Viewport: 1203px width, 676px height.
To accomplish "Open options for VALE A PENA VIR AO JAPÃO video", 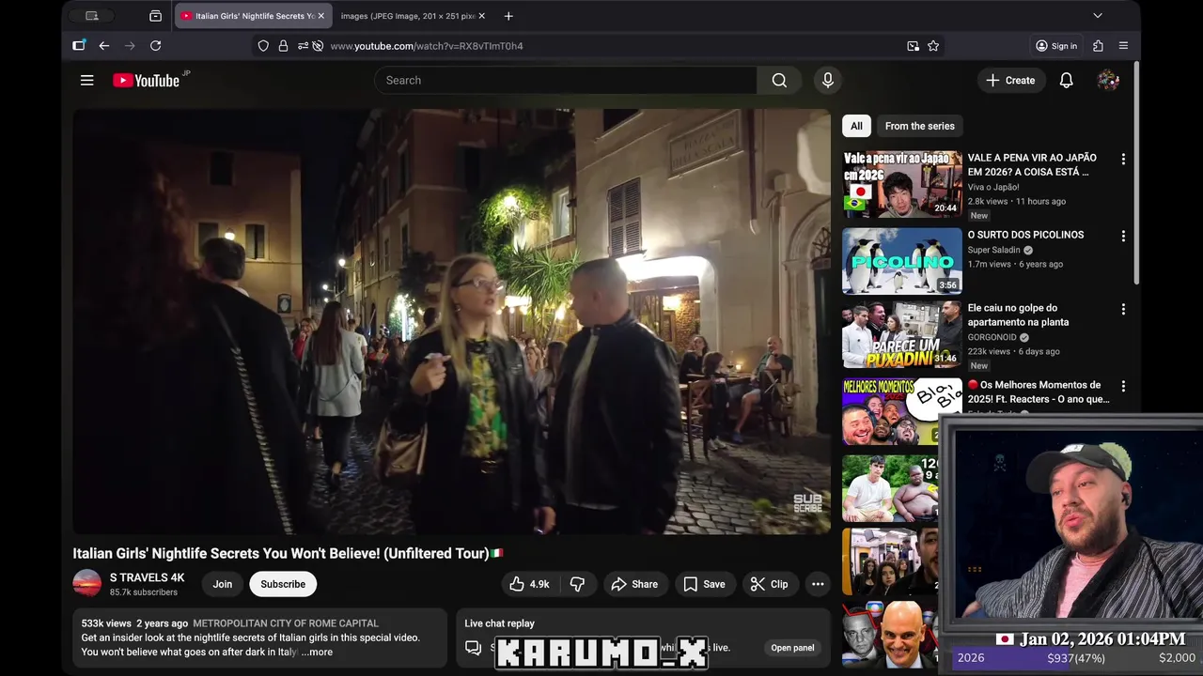I will pyautogui.click(x=1123, y=160).
